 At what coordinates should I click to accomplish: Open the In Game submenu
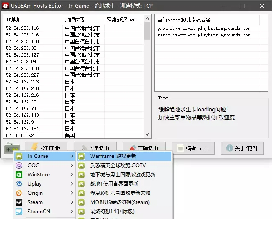pos(45,156)
